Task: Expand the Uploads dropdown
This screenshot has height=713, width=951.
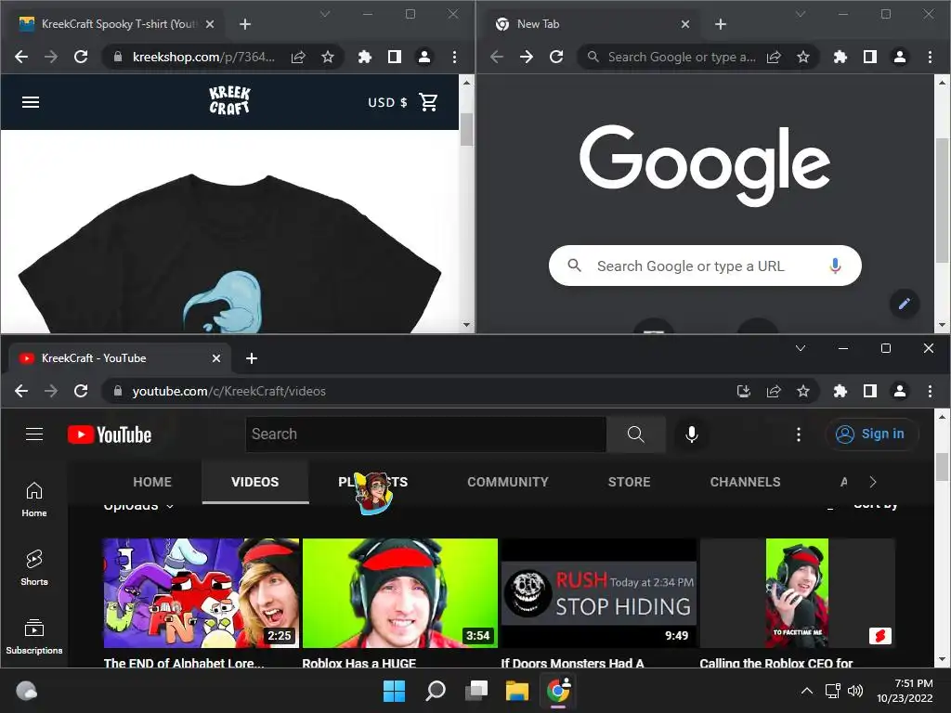Action: click(139, 505)
